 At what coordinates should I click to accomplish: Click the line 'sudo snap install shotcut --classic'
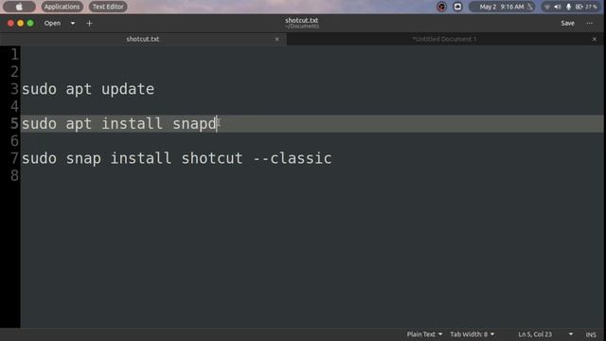(177, 158)
